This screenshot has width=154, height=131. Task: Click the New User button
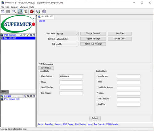(120, 34)
